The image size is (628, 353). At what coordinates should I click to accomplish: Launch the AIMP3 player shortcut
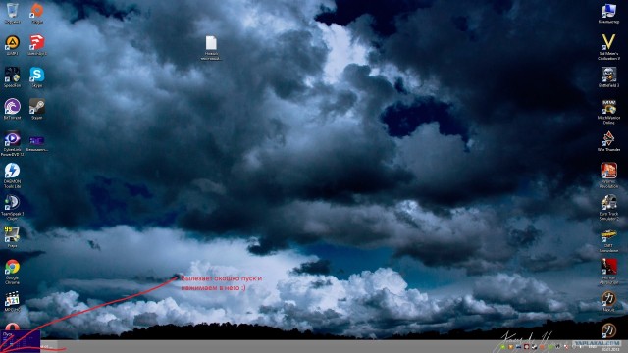12,44
